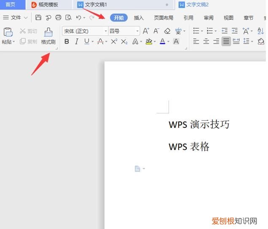The image size is (268, 229).
Task: Switch to the 视图 ribbon tab
Action: click(228, 18)
